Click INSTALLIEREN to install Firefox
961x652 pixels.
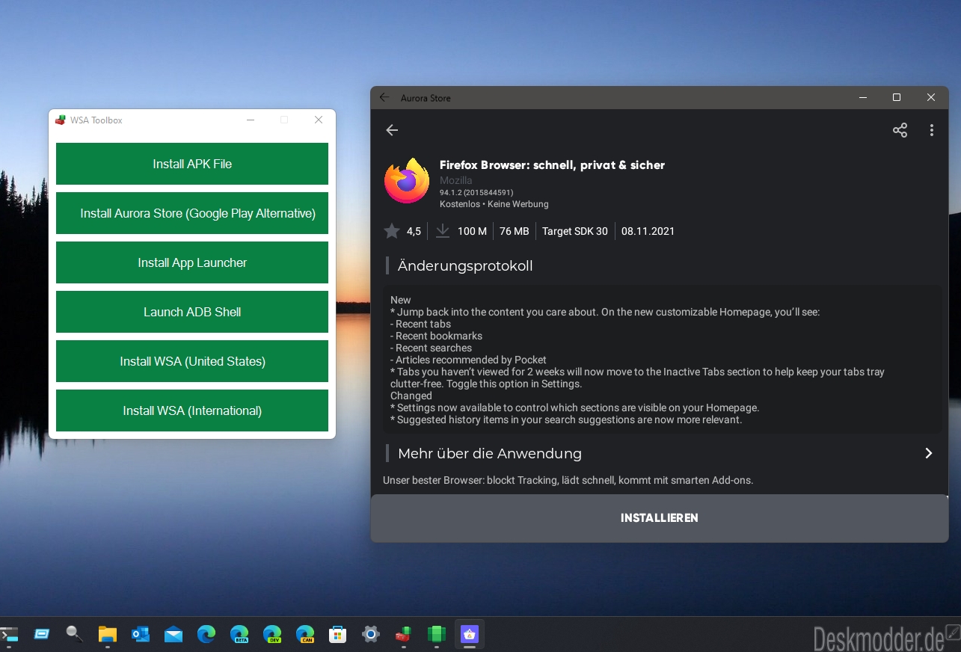click(x=660, y=517)
